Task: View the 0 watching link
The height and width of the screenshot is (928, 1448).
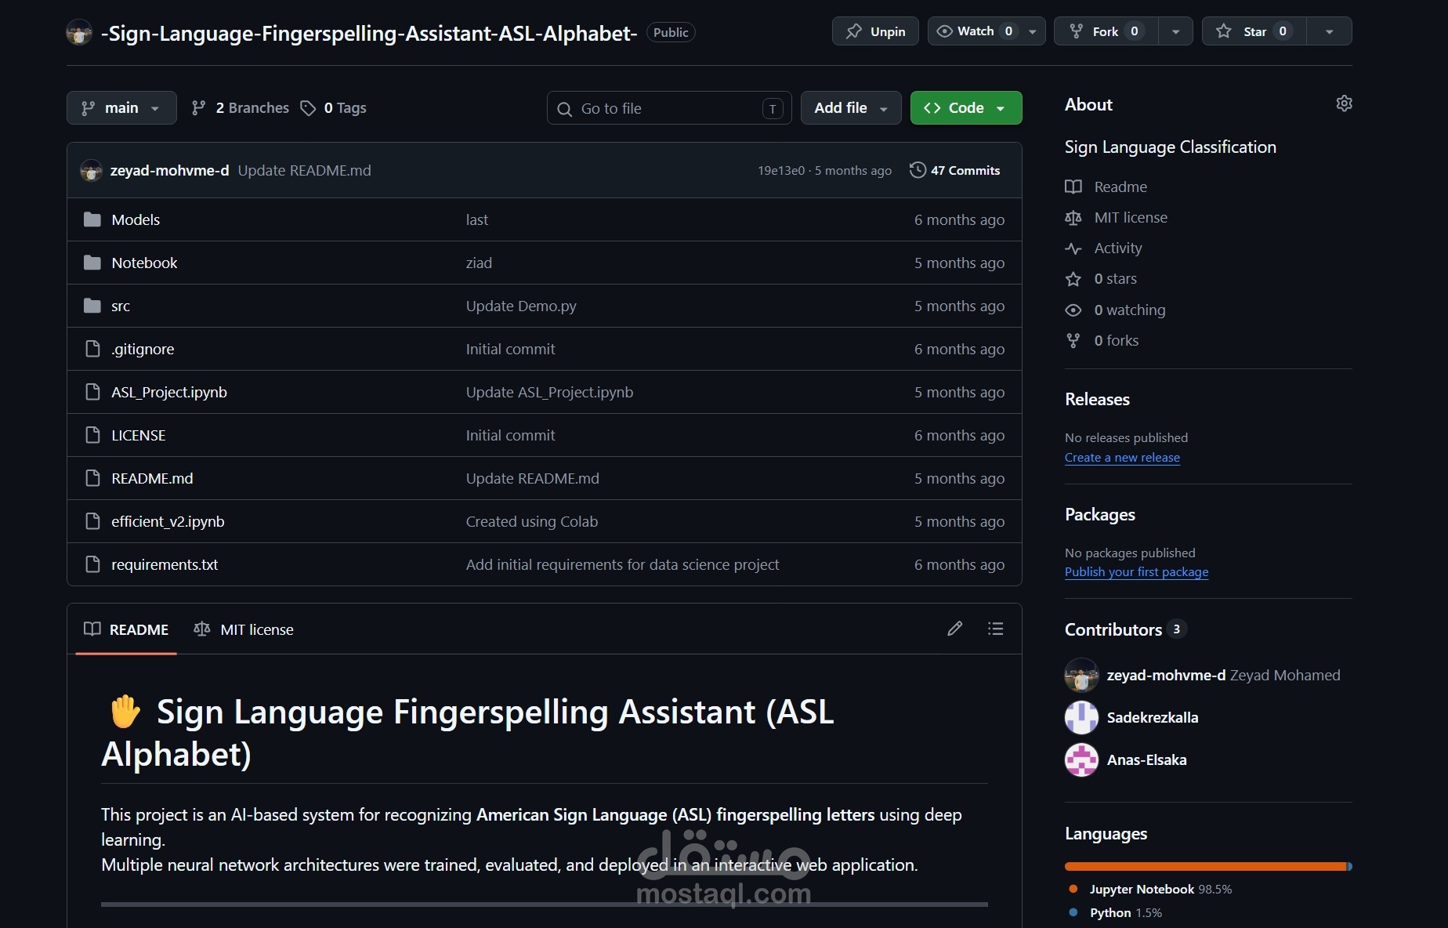Action: [1130, 310]
